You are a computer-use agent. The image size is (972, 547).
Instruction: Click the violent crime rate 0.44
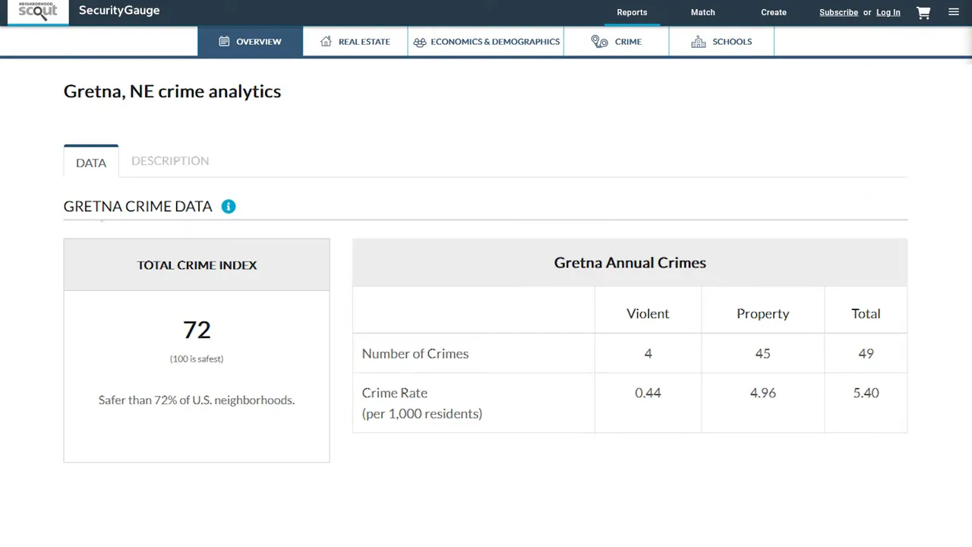point(648,393)
